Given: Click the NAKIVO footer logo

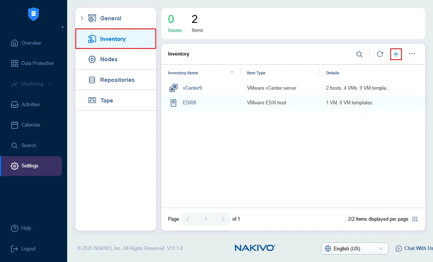Looking at the screenshot, I should coord(255,248).
